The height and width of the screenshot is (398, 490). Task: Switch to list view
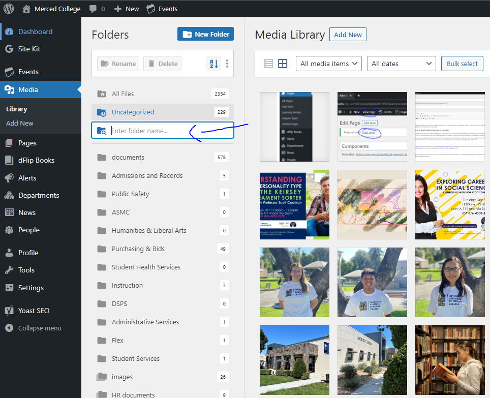268,64
